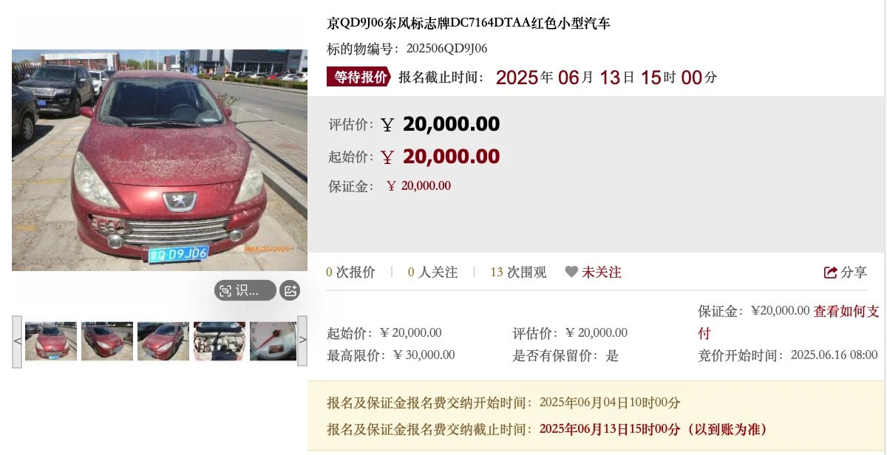
Task: Show previous thumbnails with left arrow
Action: 18,341
